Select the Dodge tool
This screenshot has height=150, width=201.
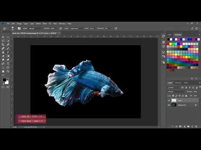8,60
